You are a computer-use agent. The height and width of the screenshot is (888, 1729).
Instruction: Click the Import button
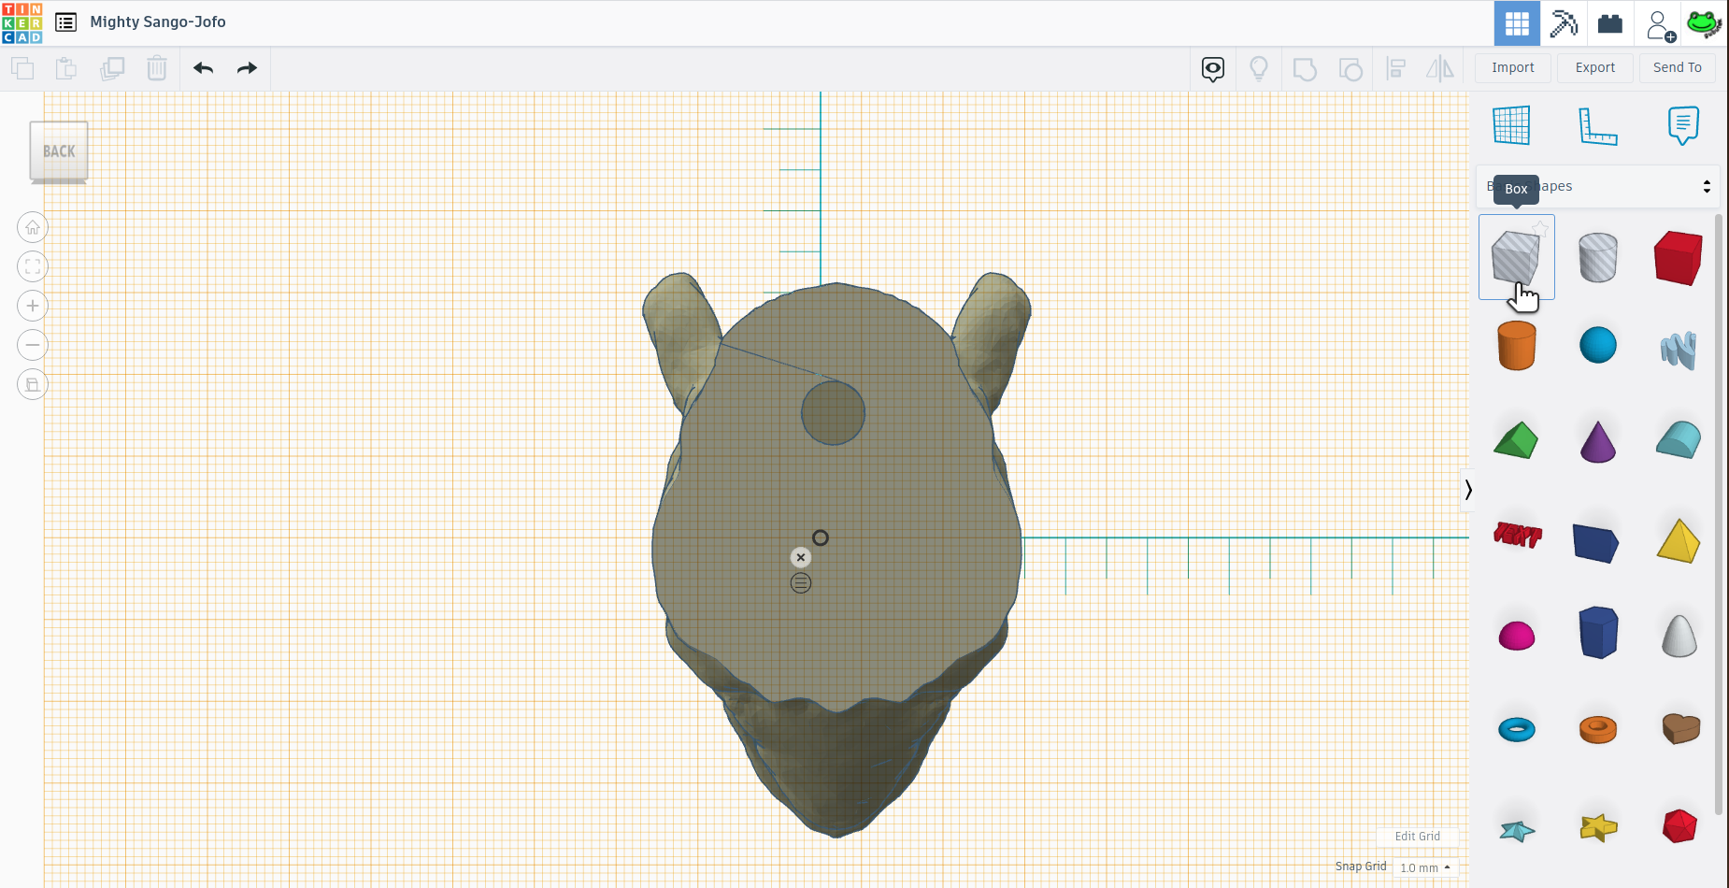pyautogui.click(x=1513, y=67)
